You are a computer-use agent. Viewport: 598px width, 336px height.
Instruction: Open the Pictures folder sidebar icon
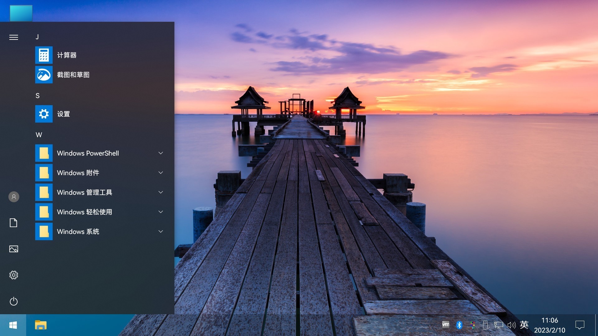[x=14, y=249]
